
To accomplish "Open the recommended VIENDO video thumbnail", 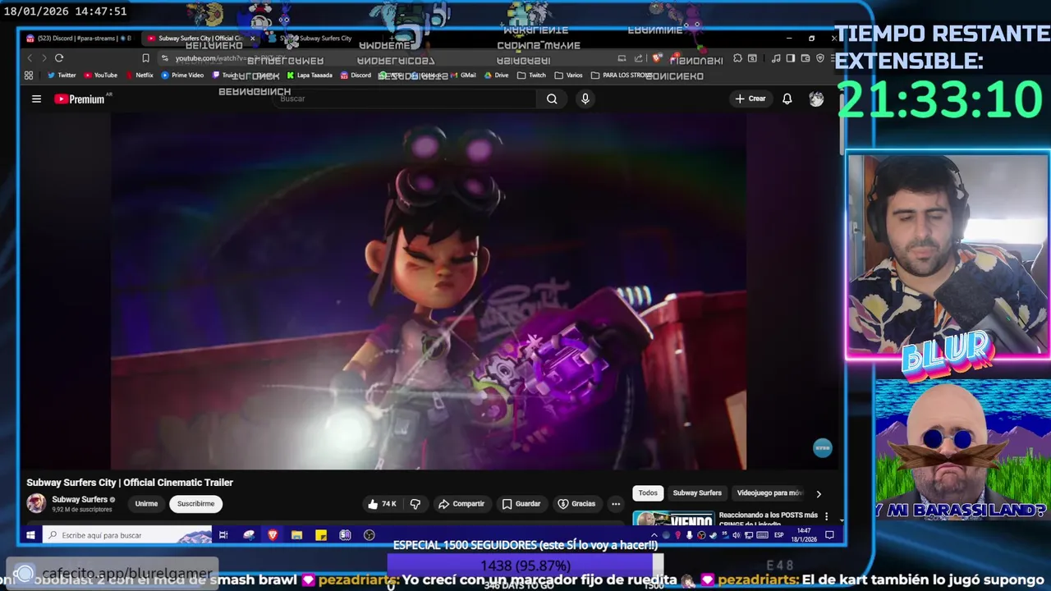I will pyautogui.click(x=674, y=518).
